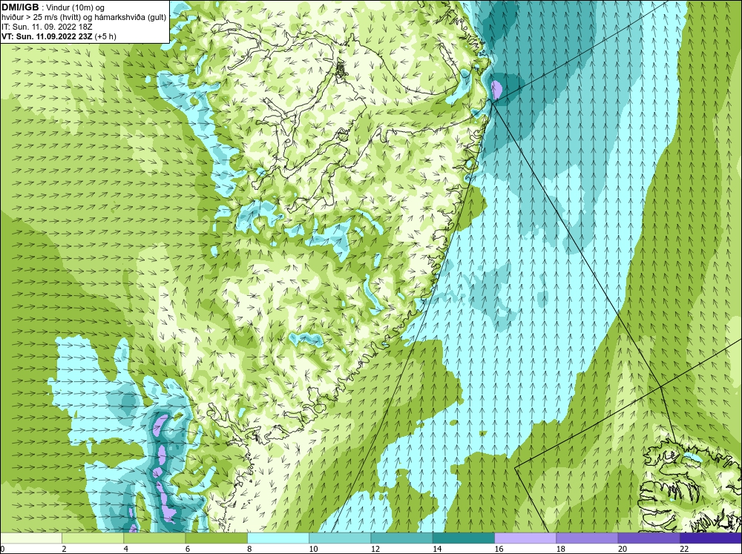Click the 'hviður > 25 m/s' legend line

[x=84, y=18]
